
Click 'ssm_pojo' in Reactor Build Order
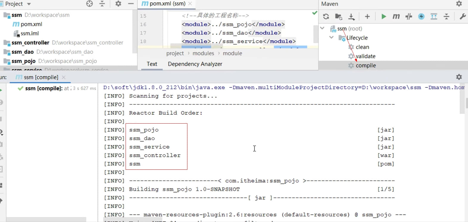[x=144, y=130]
